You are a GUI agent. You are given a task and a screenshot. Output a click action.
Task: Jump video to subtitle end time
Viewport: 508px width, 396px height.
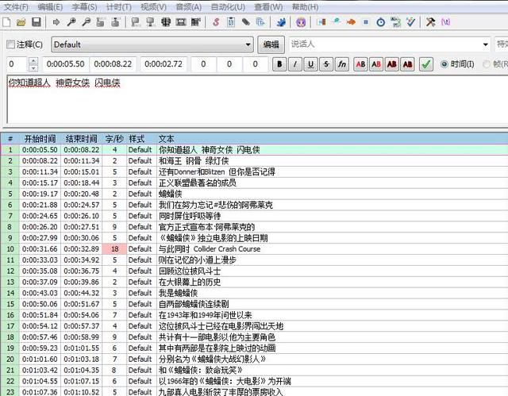coord(116,22)
